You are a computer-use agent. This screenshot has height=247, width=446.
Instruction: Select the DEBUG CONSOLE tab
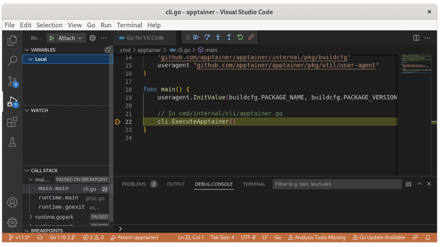click(214, 184)
